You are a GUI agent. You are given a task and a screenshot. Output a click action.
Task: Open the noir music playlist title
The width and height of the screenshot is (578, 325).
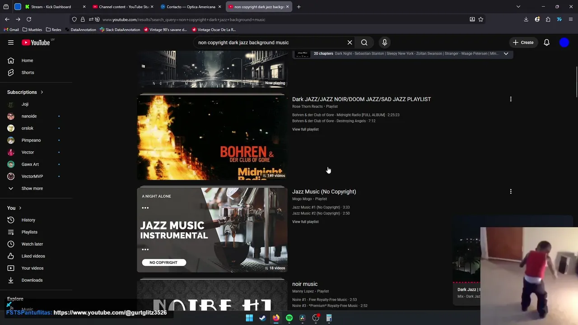[305, 284]
